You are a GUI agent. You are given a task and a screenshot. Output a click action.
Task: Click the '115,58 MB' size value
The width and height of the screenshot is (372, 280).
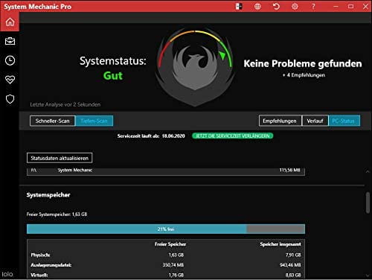click(289, 170)
